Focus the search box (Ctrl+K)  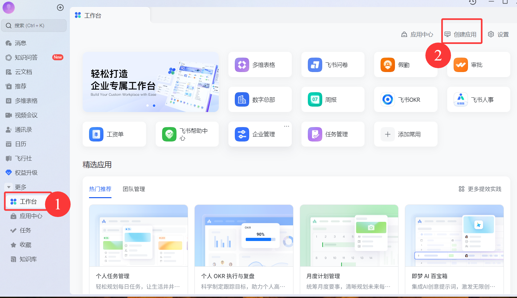(x=34, y=26)
